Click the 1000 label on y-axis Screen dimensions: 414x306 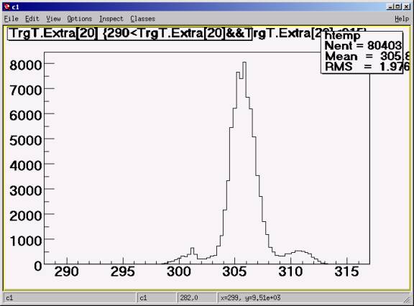point(26,241)
